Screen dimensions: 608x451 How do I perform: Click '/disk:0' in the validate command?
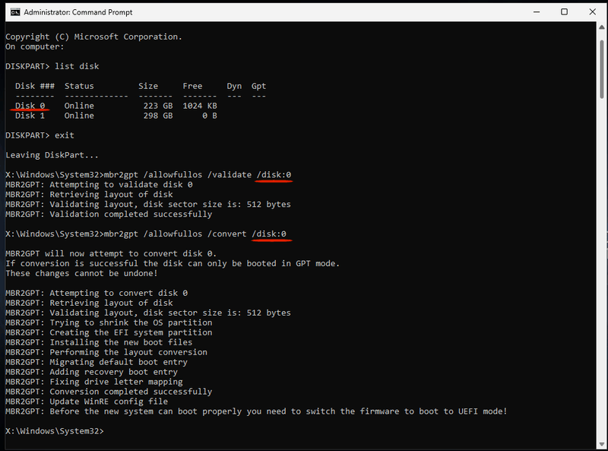[x=274, y=175]
